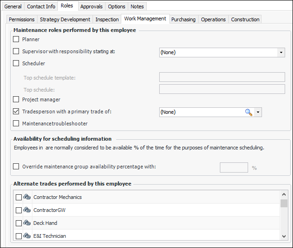
Task: Expand the primary trade dropdown arrow
Action: click(258, 112)
